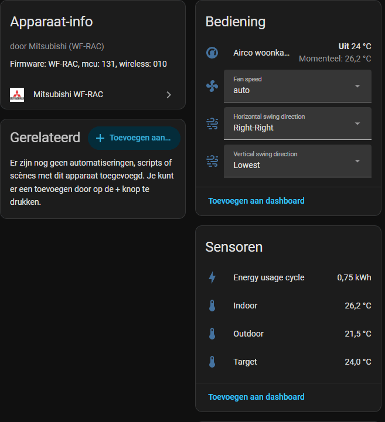
Task: Open the Indoor sensor row
Action: coord(288,306)
